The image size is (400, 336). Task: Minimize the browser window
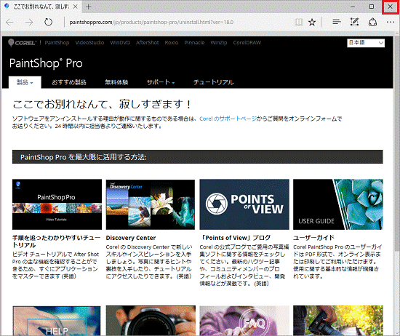point(353,7)
